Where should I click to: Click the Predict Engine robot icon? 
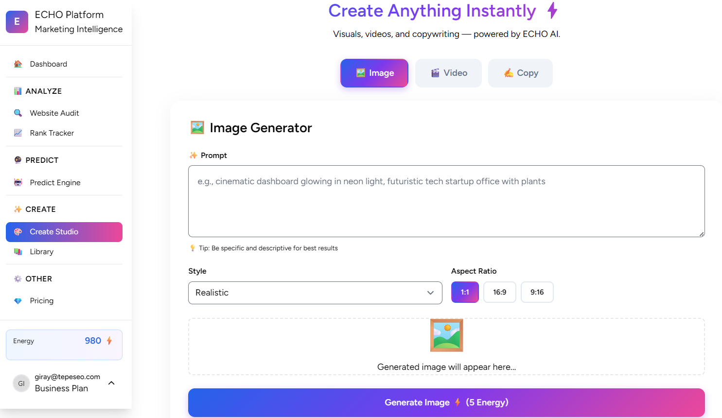[18, 182]
